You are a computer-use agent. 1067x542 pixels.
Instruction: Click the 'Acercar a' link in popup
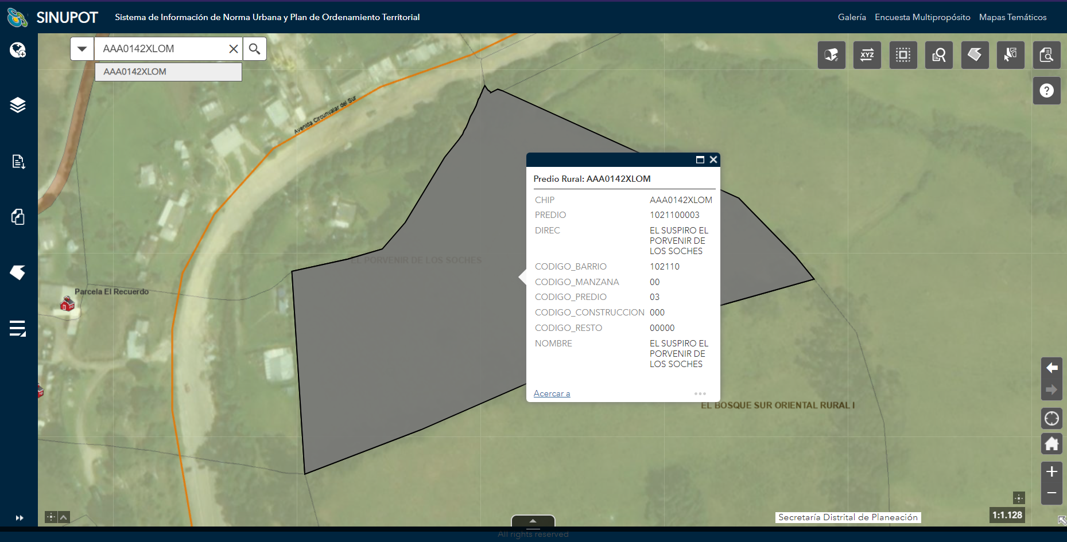coord(552,393)
